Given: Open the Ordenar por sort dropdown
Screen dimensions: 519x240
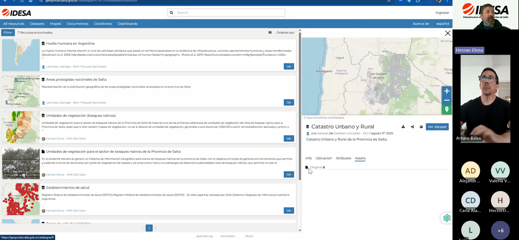Looking at the screenshot, I should click(x=285, y=32).
